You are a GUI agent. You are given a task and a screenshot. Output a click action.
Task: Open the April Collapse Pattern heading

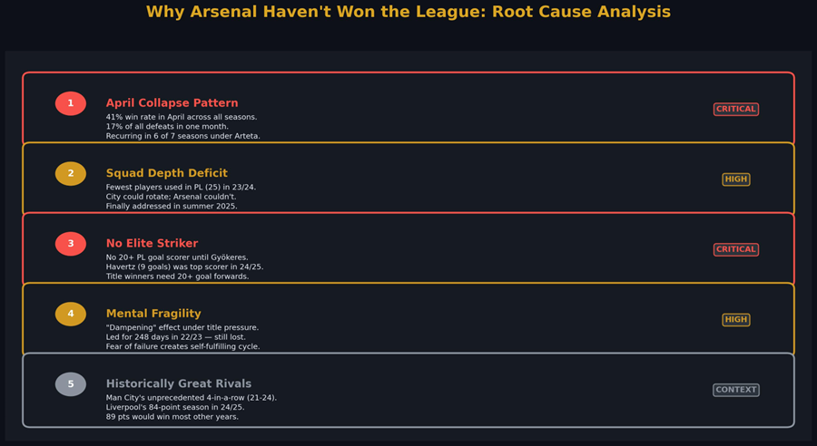(x=172, y=103)
